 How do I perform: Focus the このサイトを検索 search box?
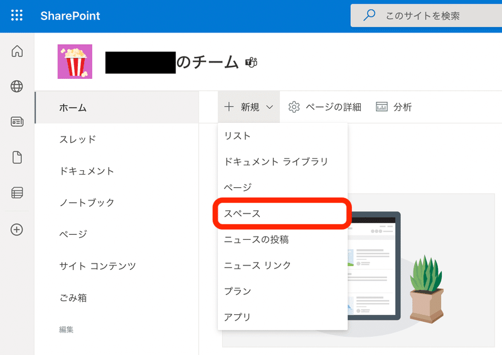pos(426,16)
